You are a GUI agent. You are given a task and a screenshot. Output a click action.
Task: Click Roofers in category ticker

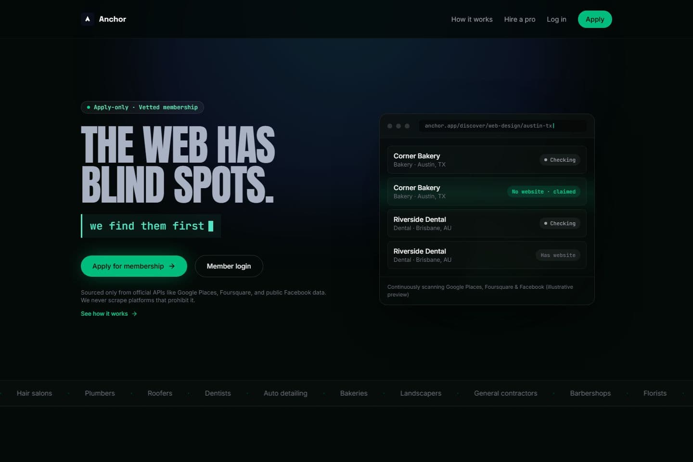160,393
